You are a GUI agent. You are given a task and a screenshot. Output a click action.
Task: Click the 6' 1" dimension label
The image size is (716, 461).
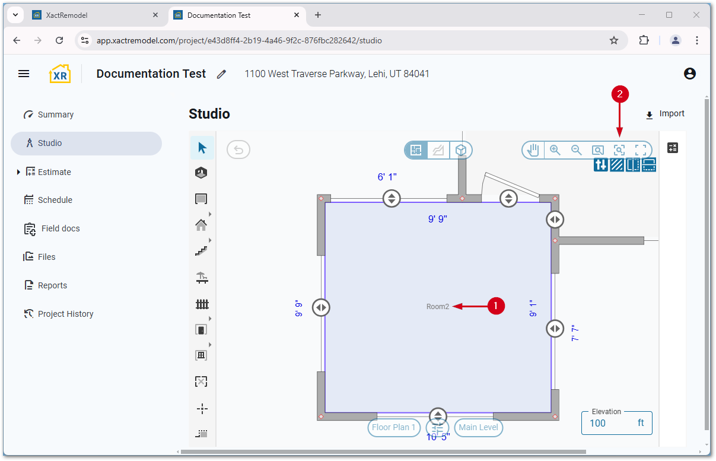coord(387,177)
